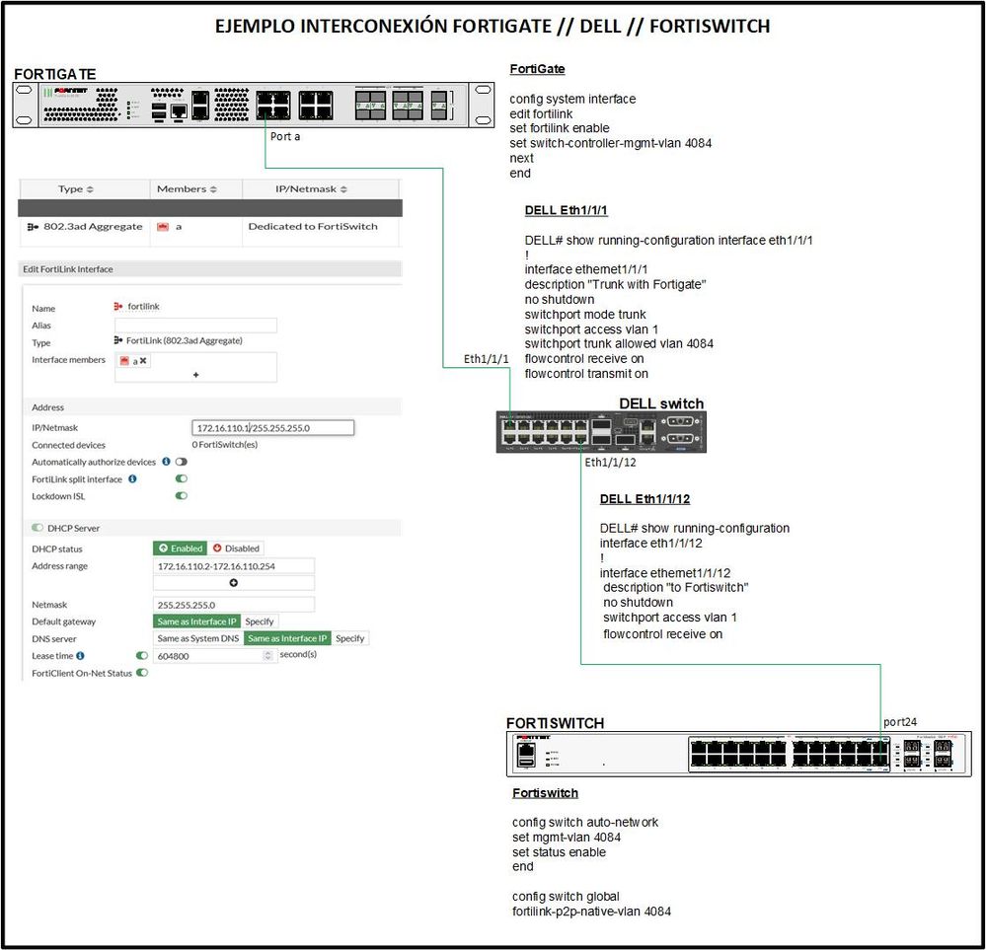
Task: Set DHCP status to Disabled
Action: pos(236,548)
